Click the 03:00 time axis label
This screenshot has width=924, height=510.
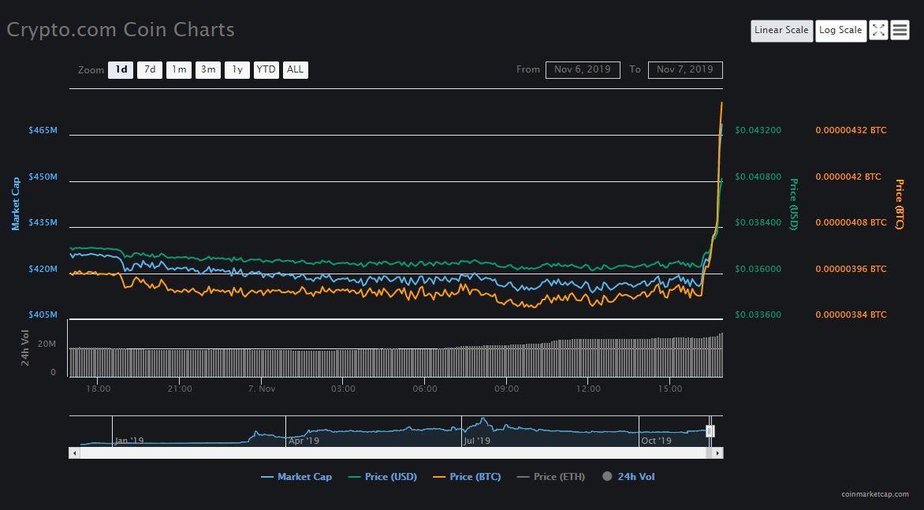pos(343,389)
